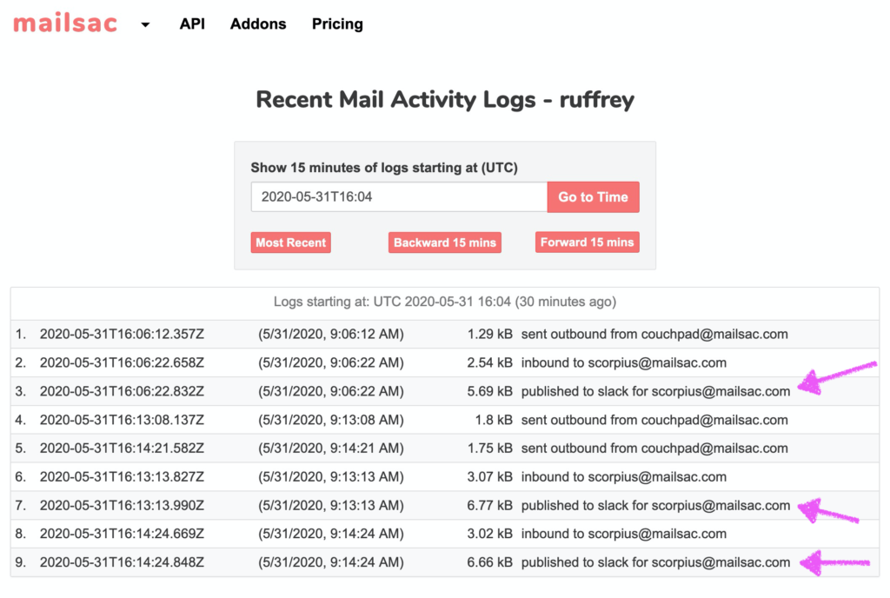Click the Most Recent button
Viewport: 890px width, 598px height.
click(290, 243)
